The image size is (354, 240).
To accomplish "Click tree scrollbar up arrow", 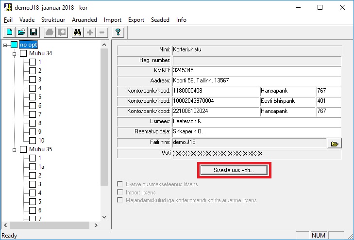I will [104, 45].
